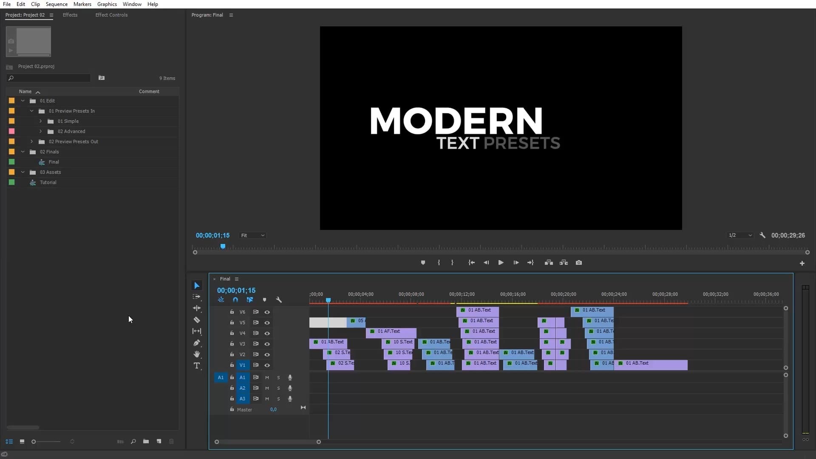816x459 pixels.
Task: Click Master volume value 0,0
Action: (273, 410)
